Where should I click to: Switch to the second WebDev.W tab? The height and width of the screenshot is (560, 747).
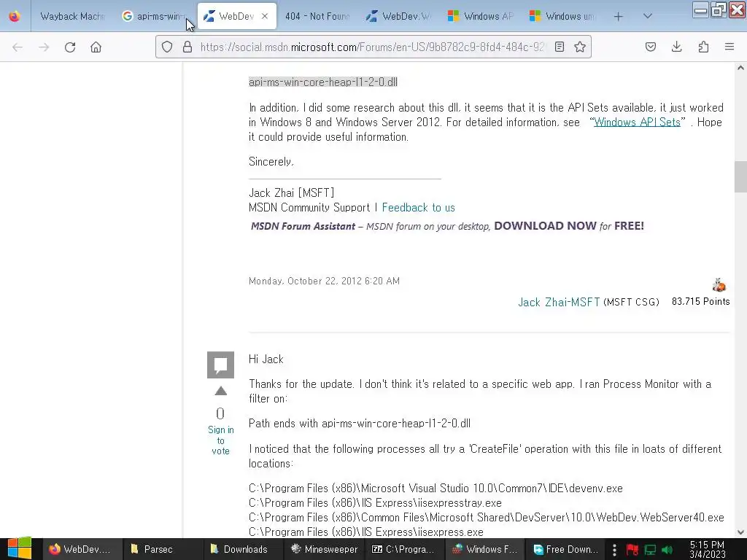(x=399, y=16)
